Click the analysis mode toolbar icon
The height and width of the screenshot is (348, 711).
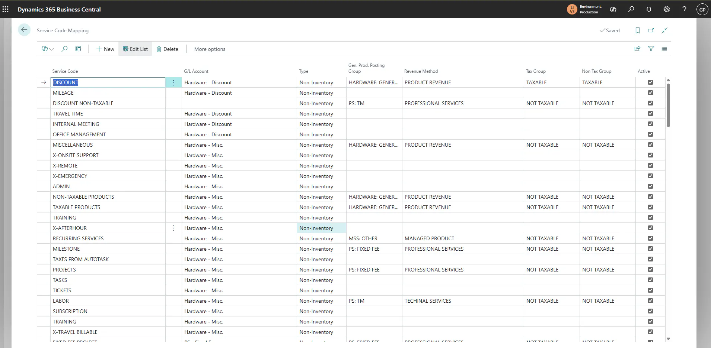coord(78,49)
